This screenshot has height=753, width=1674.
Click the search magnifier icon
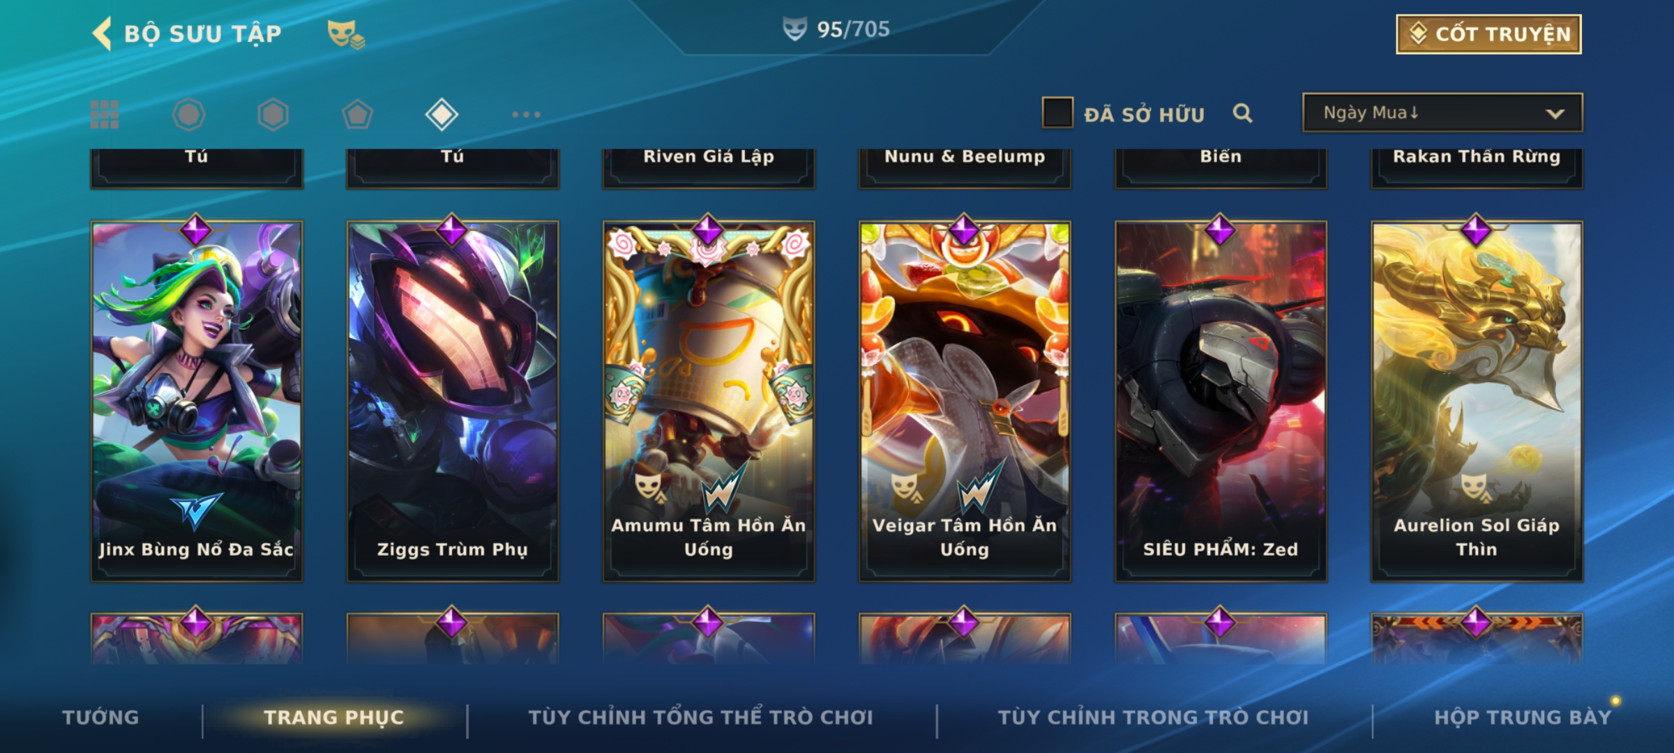pos(1242,113)
